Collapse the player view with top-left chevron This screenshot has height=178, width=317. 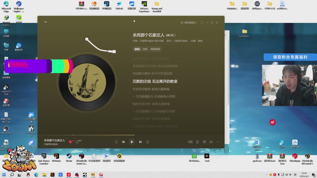[x=46, y=22]
